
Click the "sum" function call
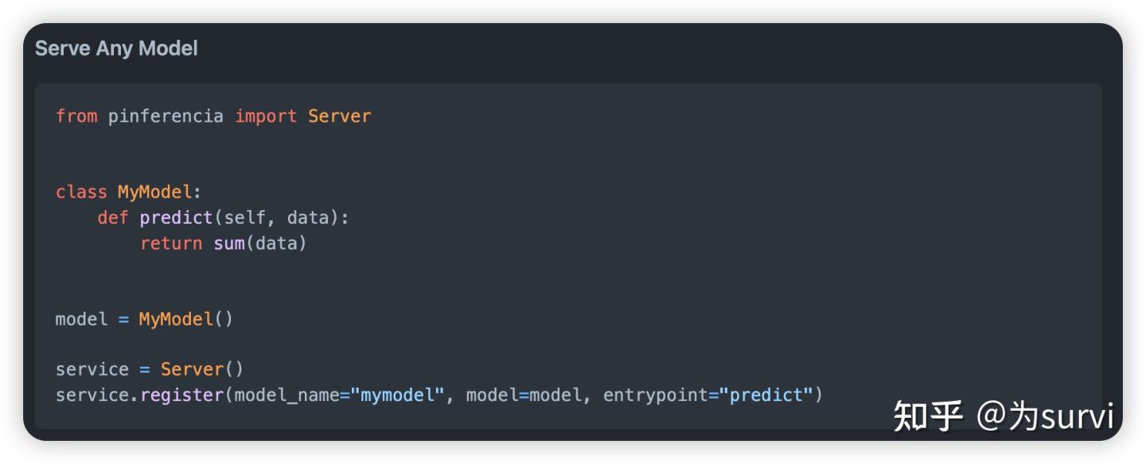point(229,243)
